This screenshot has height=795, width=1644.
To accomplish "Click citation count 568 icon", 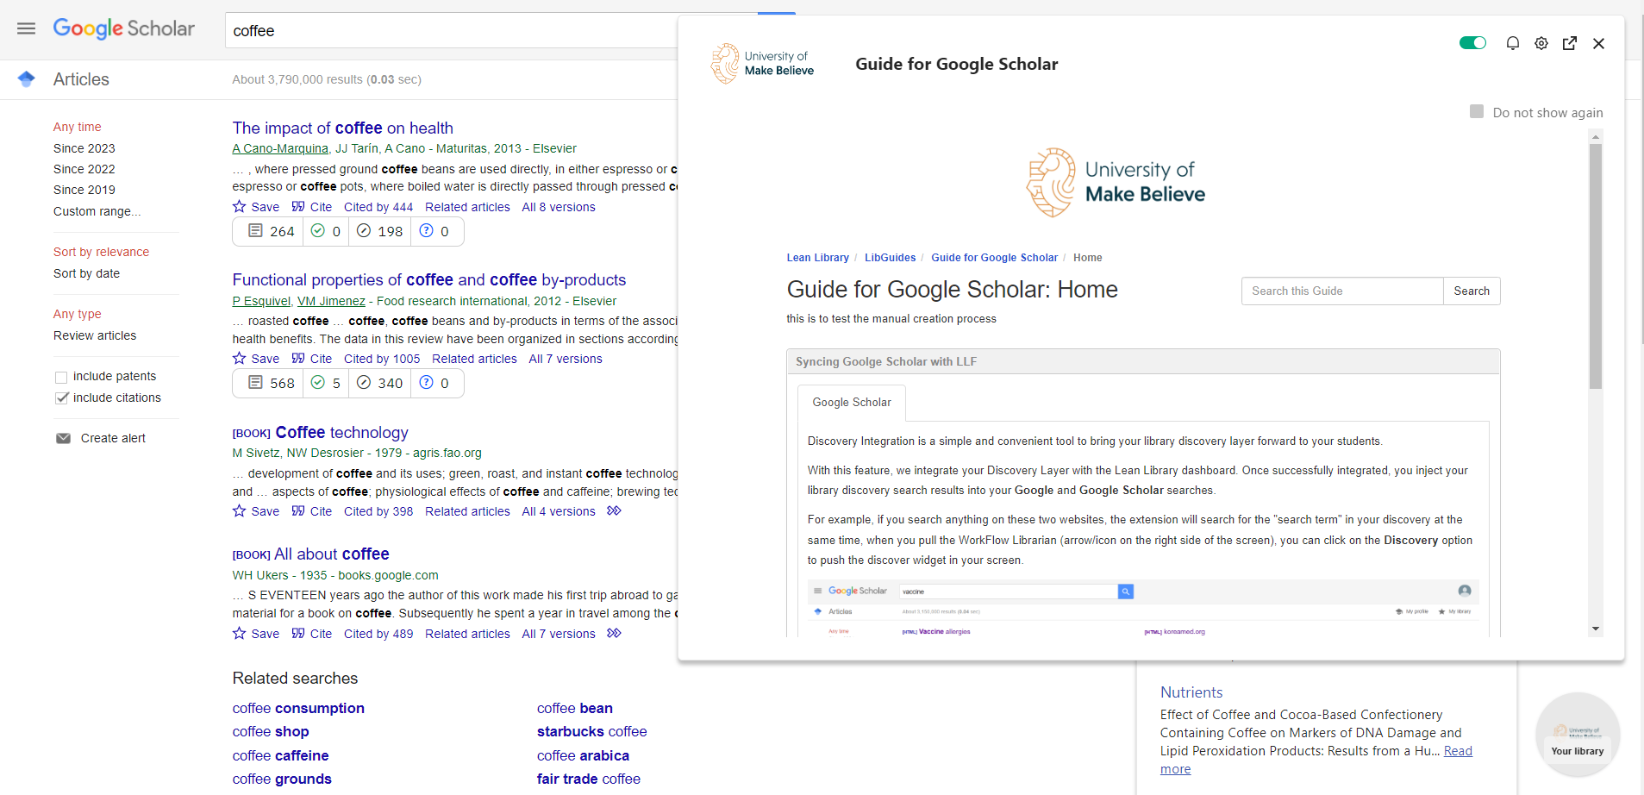I will point(255,382).
